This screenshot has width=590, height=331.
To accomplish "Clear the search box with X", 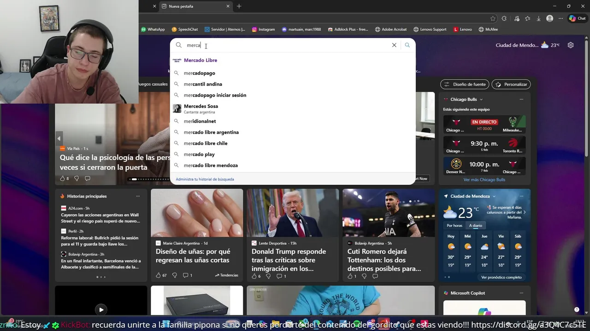I will coord(394,45).
